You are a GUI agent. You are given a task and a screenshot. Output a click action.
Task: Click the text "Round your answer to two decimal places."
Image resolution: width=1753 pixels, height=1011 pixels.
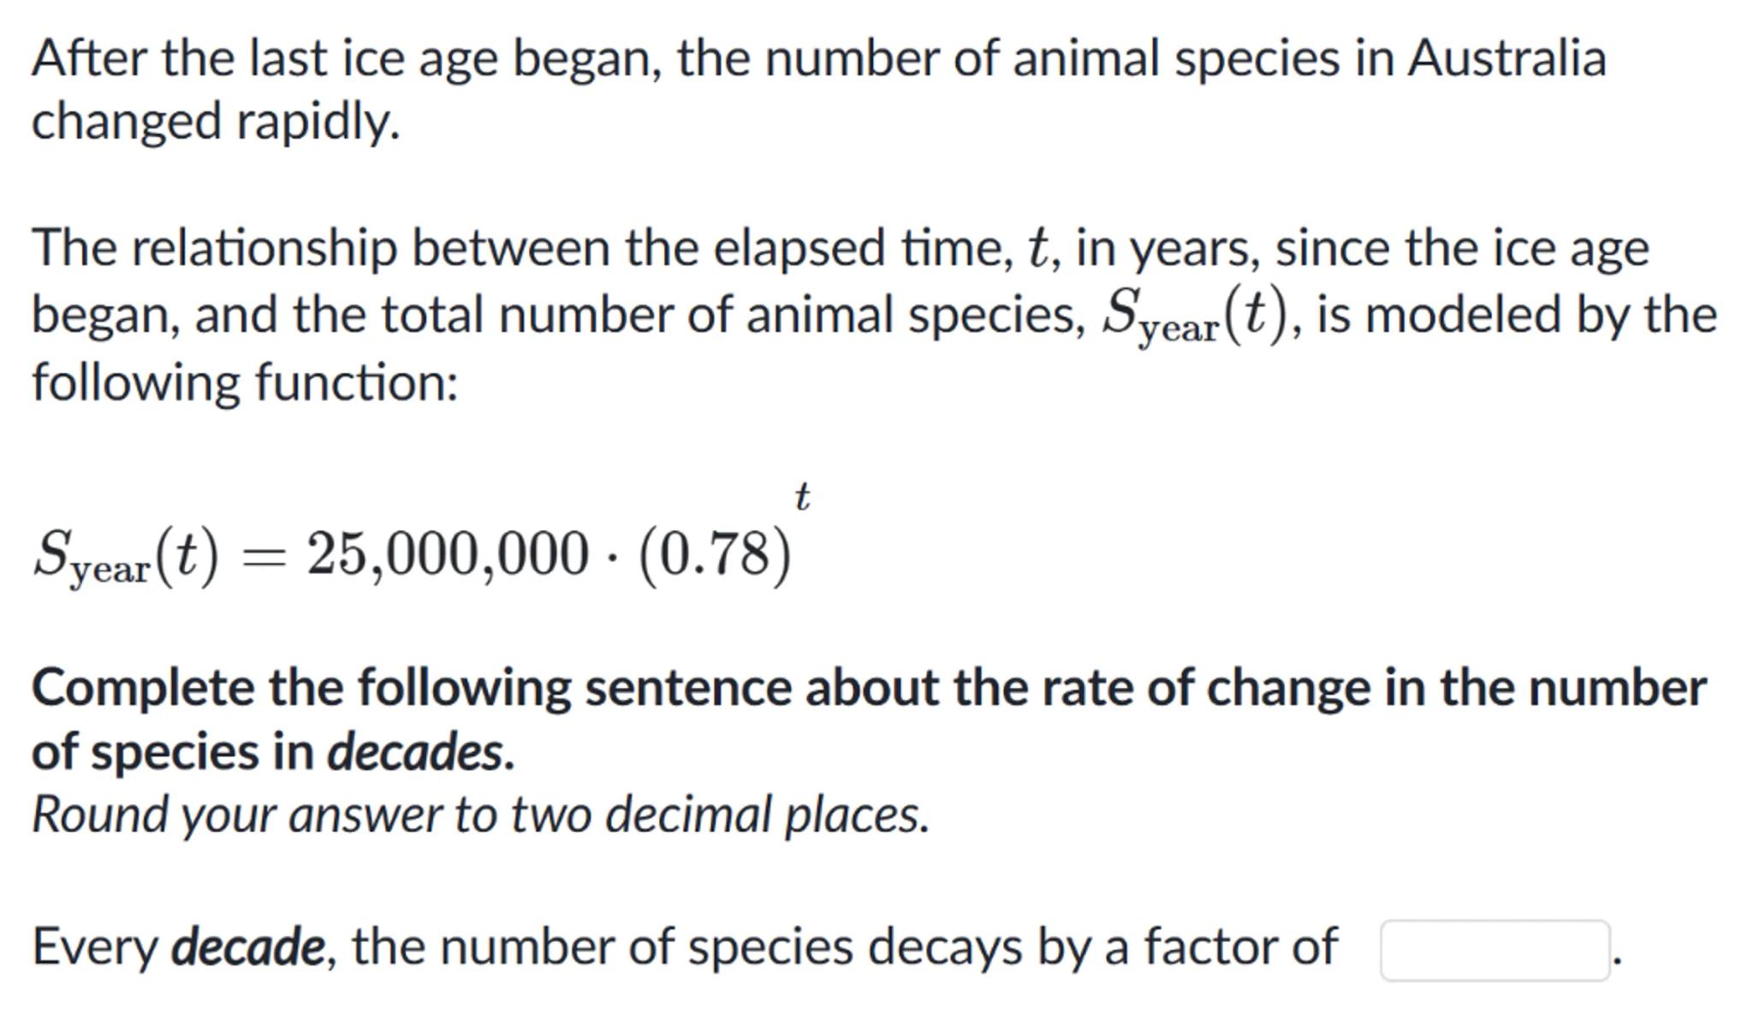[480, 814]
